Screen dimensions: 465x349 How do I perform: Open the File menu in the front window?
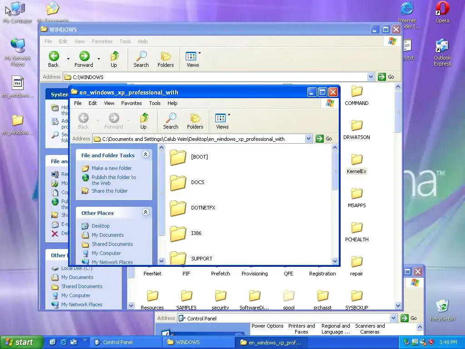tap(78, 103)
